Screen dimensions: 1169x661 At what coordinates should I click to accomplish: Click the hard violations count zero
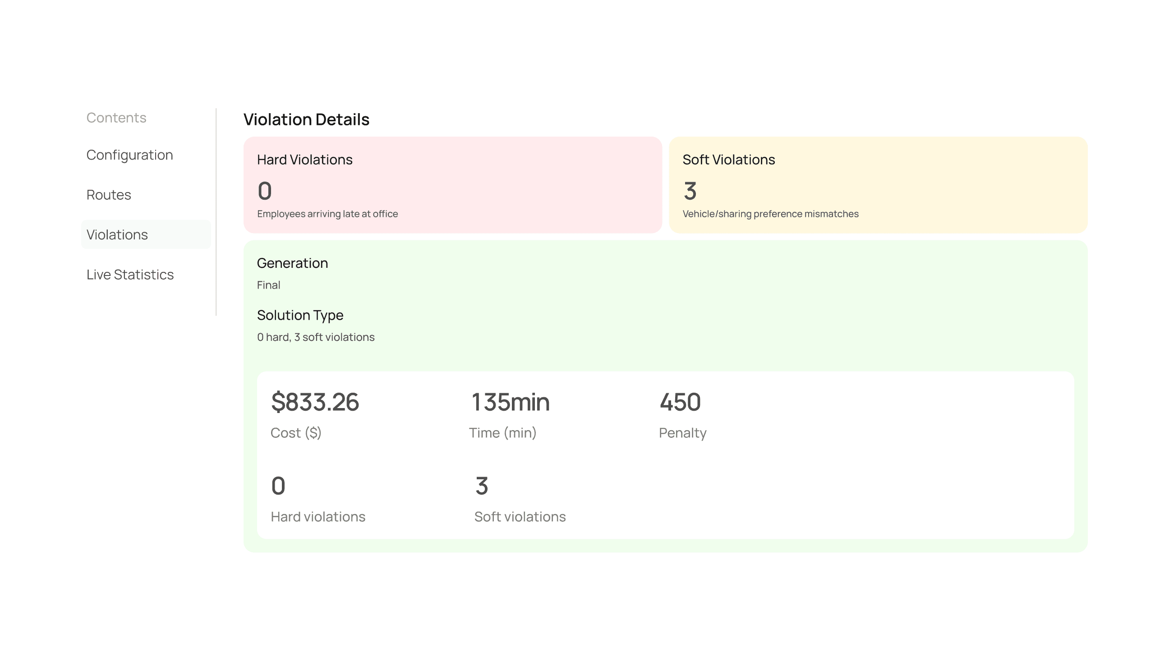(265, 191)
